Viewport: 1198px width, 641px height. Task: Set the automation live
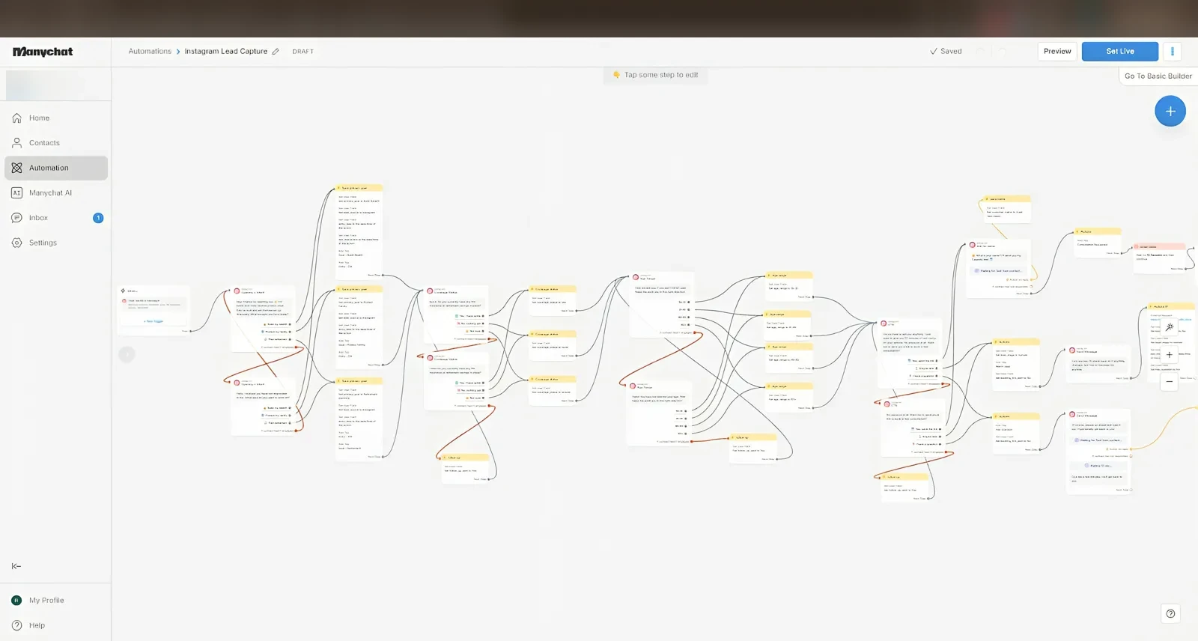(1120, 52)
